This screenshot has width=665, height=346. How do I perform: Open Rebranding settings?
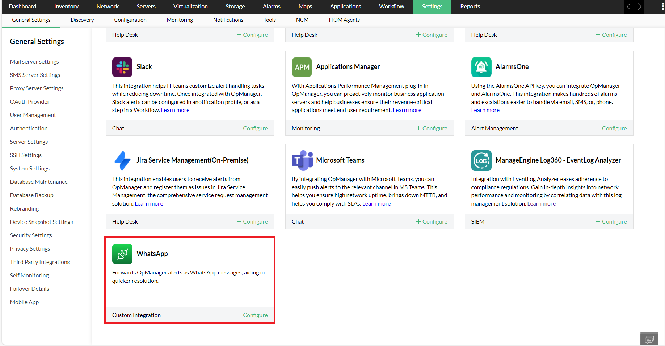(24, 209)
